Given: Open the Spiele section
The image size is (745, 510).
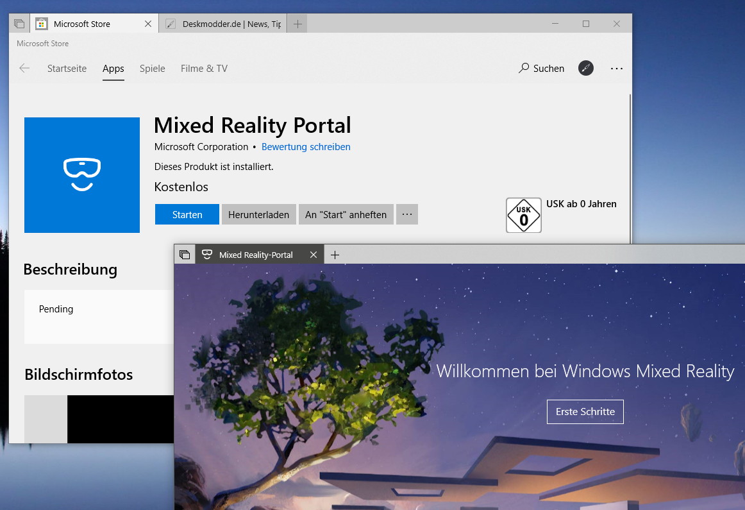Looking at the screenshot, I should 153,69.
